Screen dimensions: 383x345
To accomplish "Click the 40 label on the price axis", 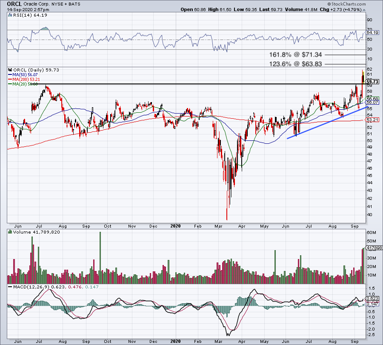I will [369, 215].
